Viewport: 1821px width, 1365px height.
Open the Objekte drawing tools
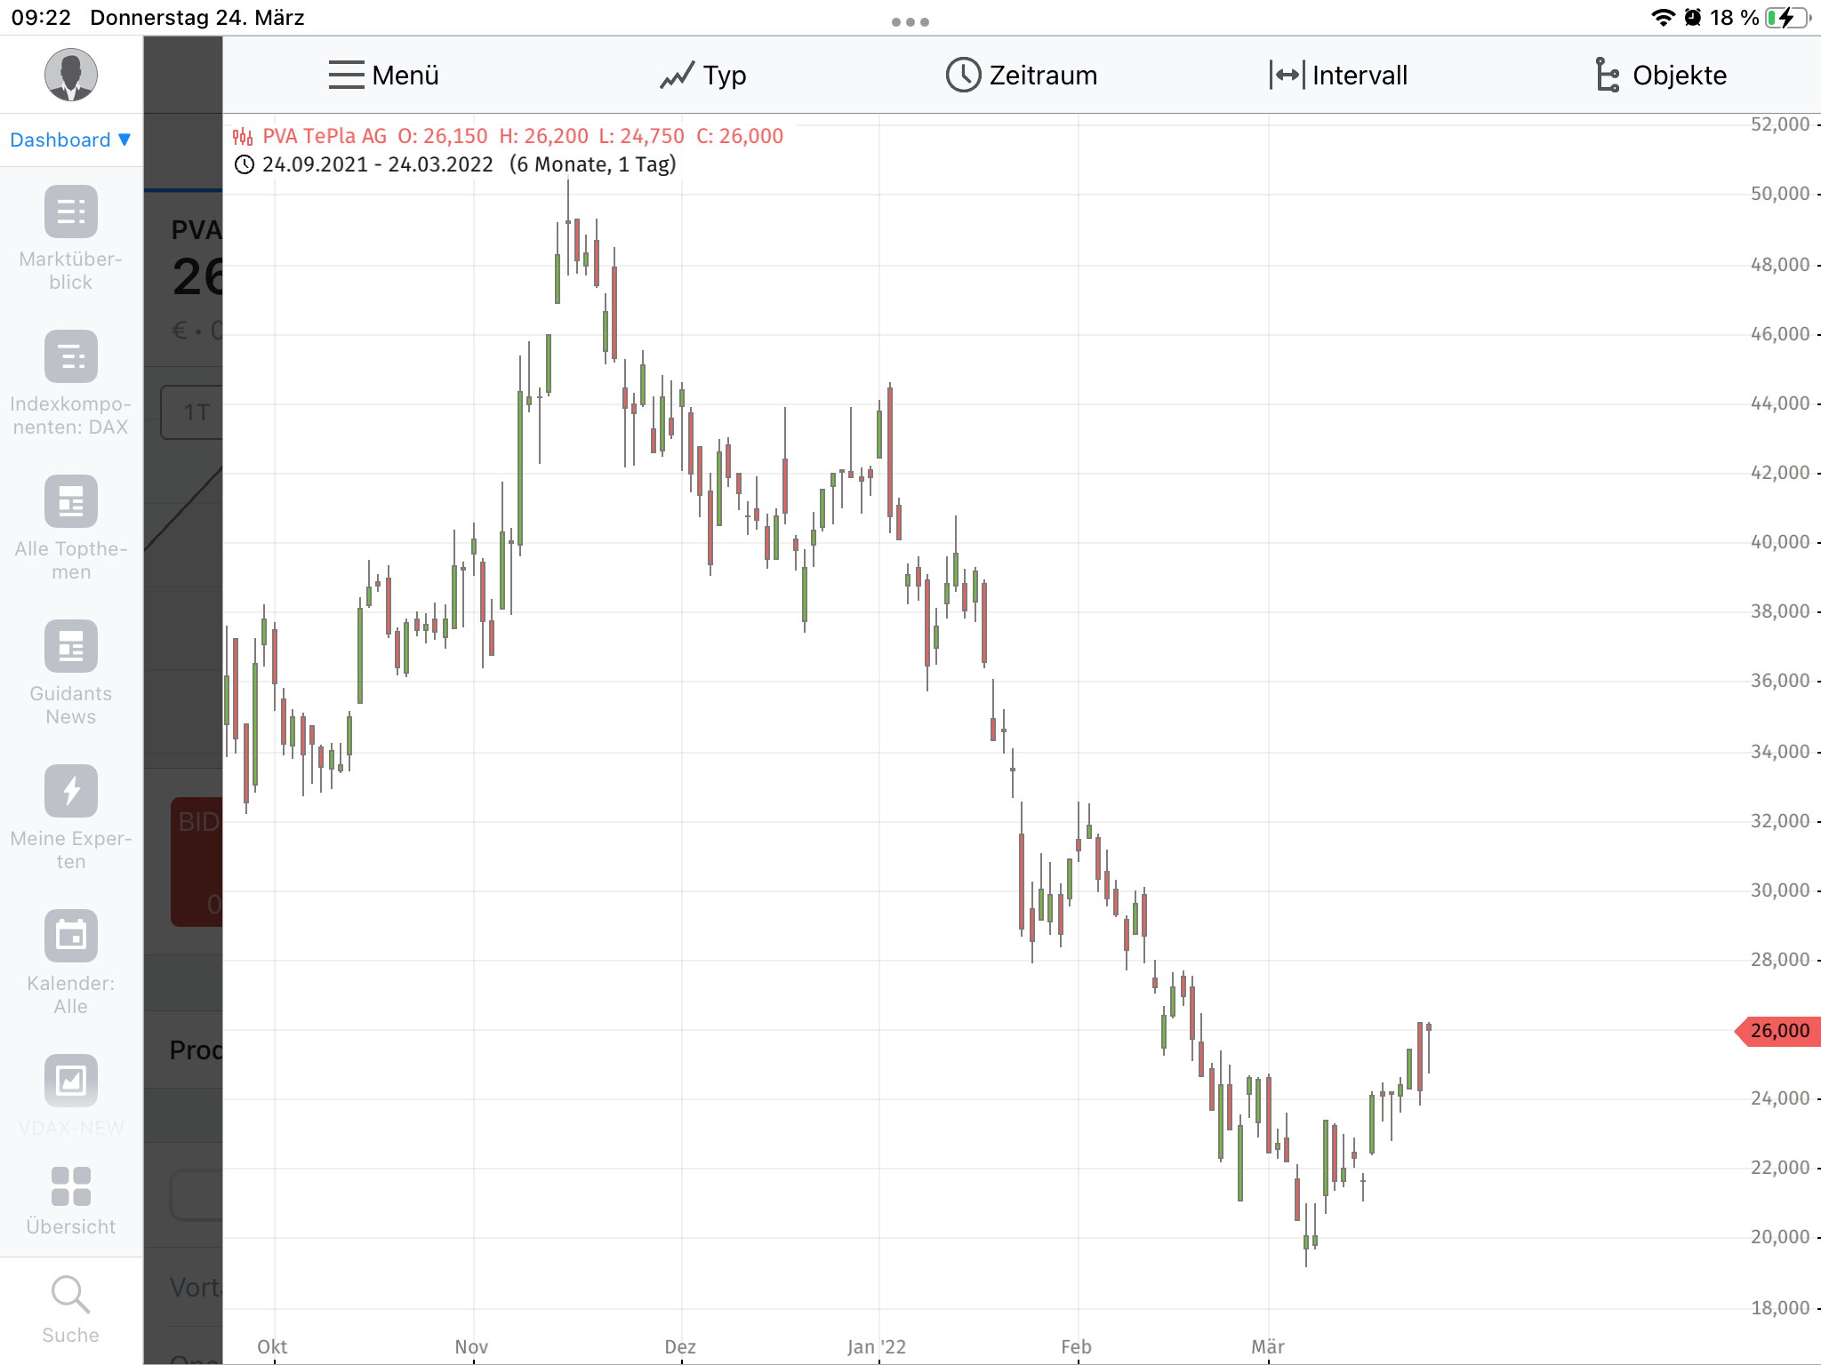[x=1660, y=76]
